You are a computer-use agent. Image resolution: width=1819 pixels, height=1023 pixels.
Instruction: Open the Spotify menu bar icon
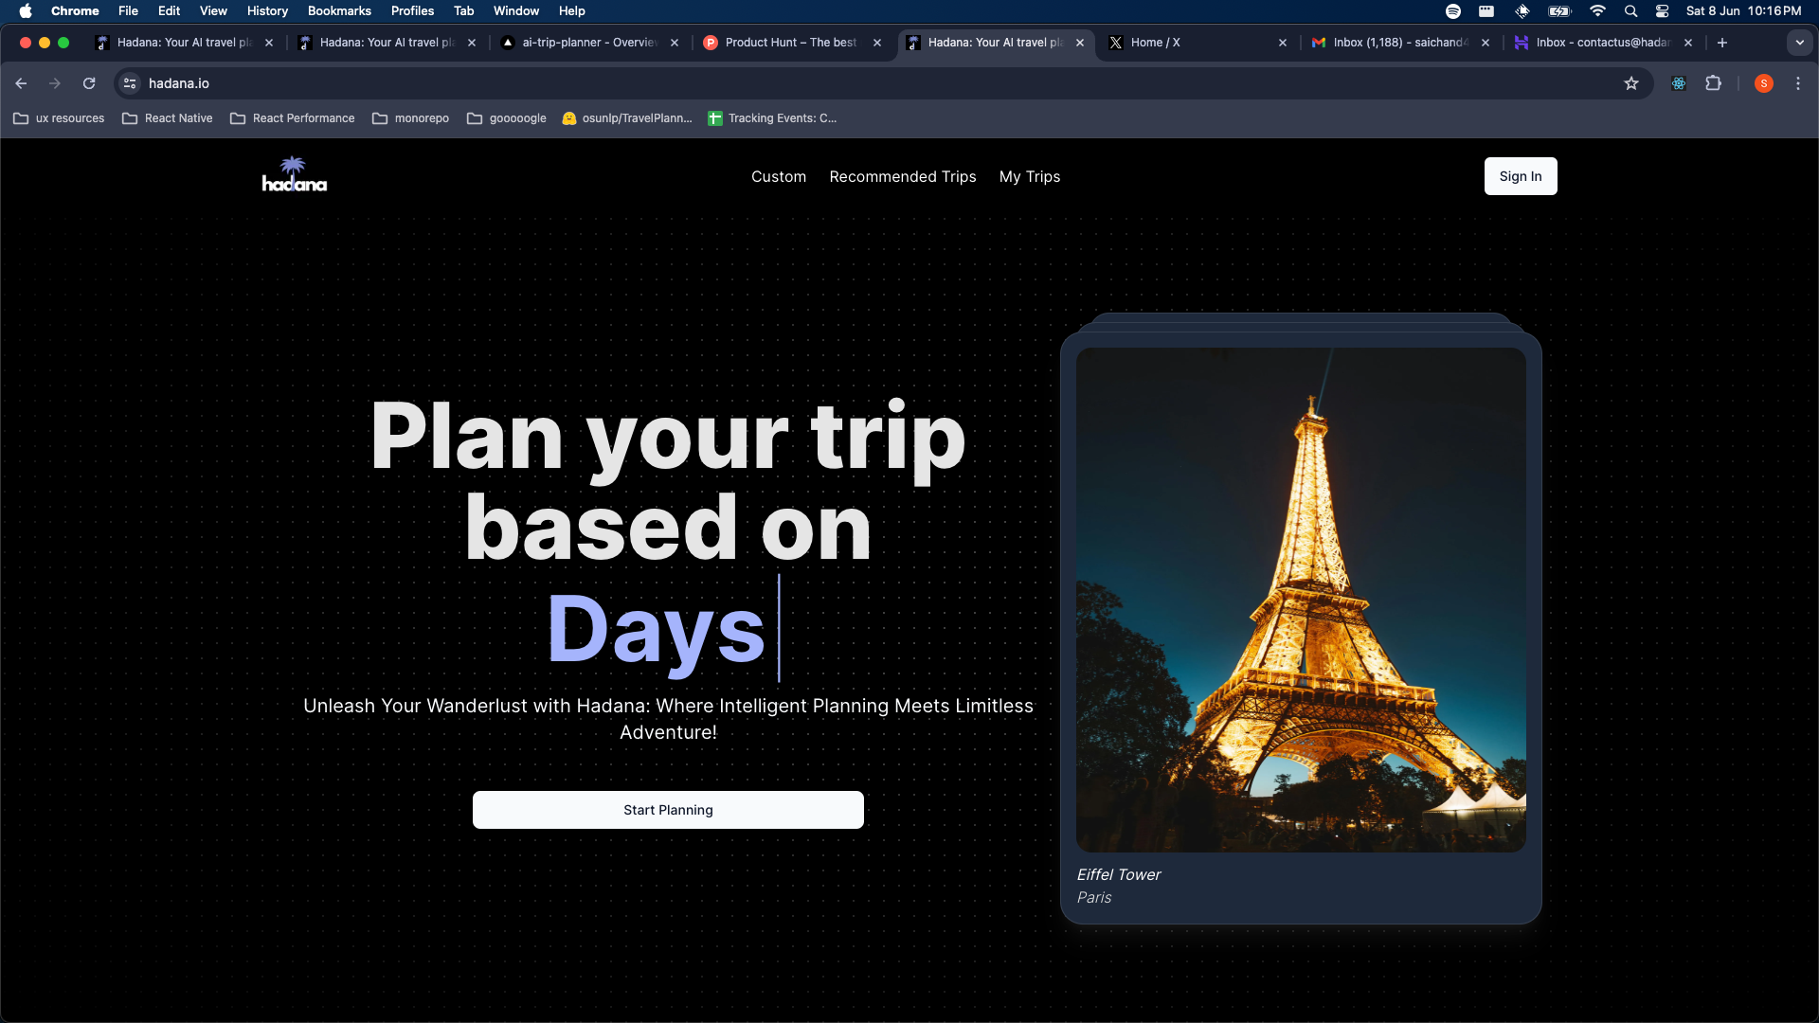[x=1453, y=11]
